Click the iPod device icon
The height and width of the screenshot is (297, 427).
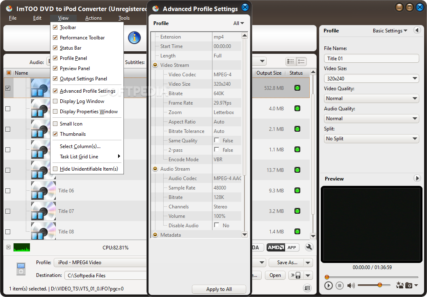(x=21, y=269)
